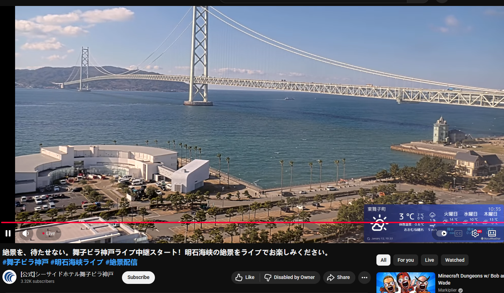Click the Disabled by Owner dislike button
This screenshot has height=293, width=504.
pos(290,277)
